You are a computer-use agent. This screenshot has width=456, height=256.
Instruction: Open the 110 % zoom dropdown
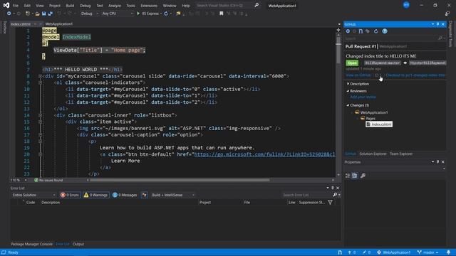coord(19,180)
